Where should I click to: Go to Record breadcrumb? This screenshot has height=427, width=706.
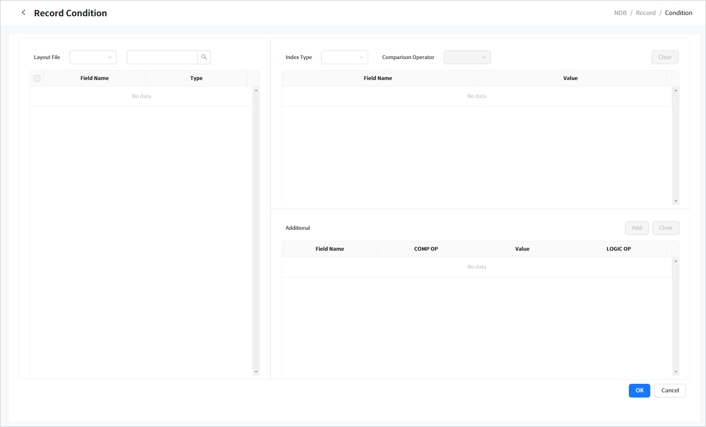[646, 13]
